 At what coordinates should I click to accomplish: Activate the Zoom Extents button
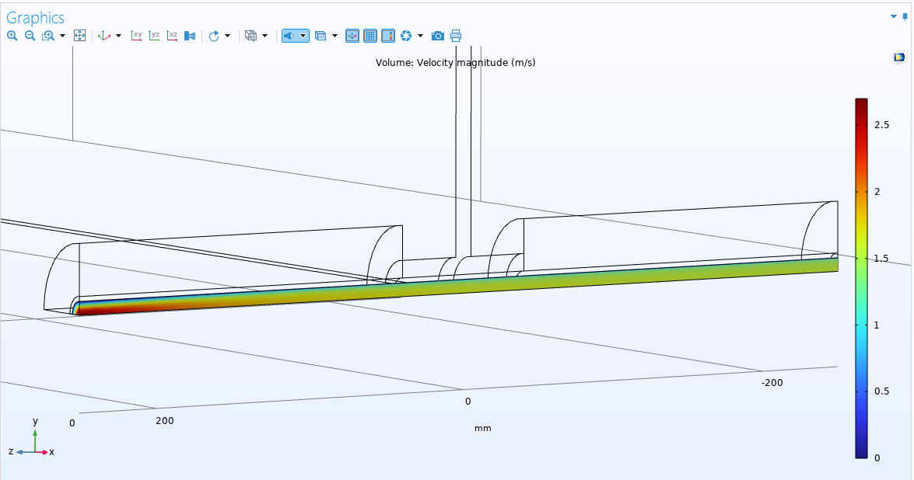79,36
